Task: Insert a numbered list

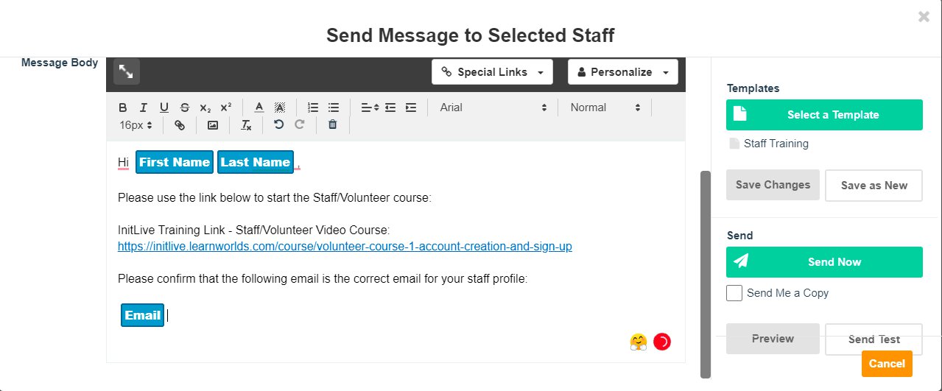Action: 313,108
